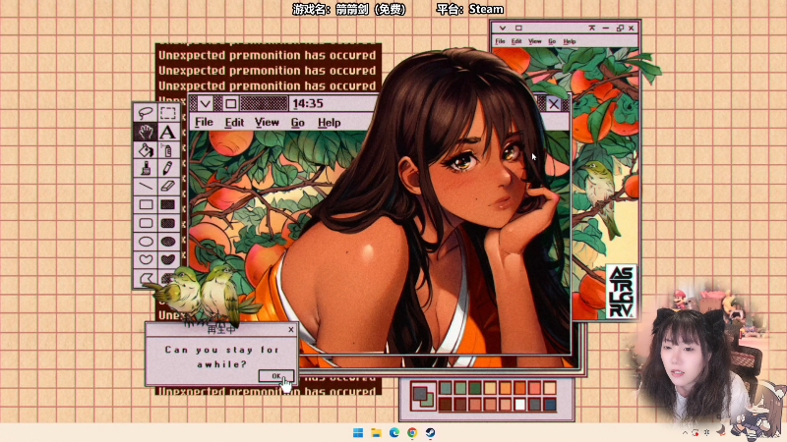Click OK in the "Can you stay" dialog

click(276, 376)
